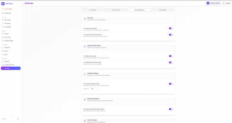Click the Product Updates heading

click(x=93, y=99)
